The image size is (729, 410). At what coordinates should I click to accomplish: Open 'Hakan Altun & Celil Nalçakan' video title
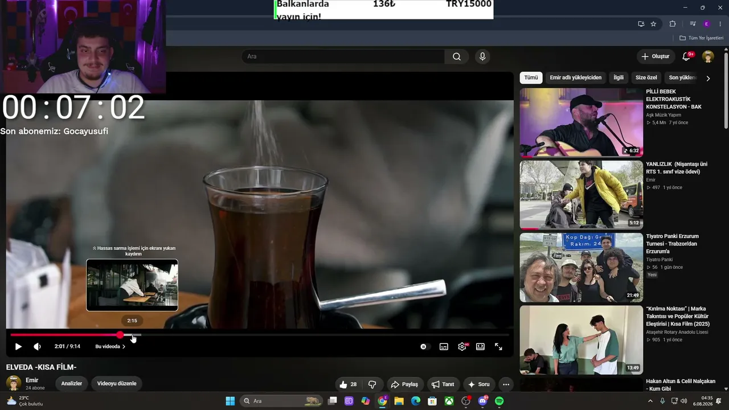click(681, 385)
